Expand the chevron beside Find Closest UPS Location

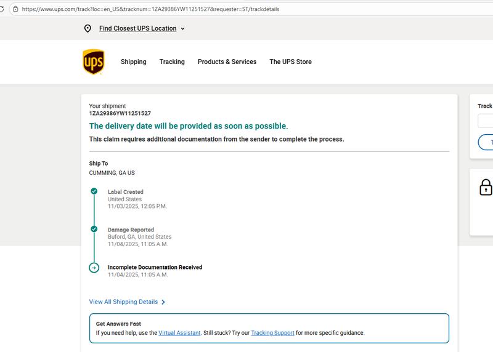tap(183, 29)
